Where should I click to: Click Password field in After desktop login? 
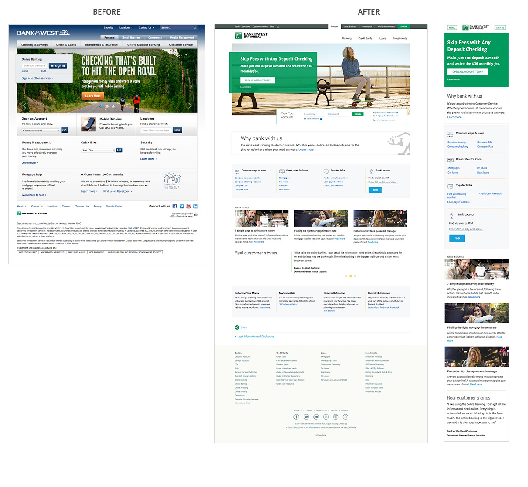coord(338,114)
